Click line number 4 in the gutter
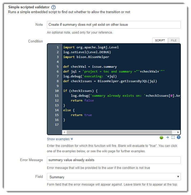The width and height of the screenshot is (191, 195). [x=58, y=62]
